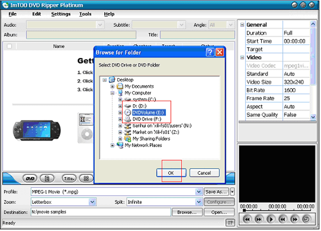The height and width of the screenshot is (231, 321).
Task: Click the Bit Rate value 1600
Action: point(297,91)
